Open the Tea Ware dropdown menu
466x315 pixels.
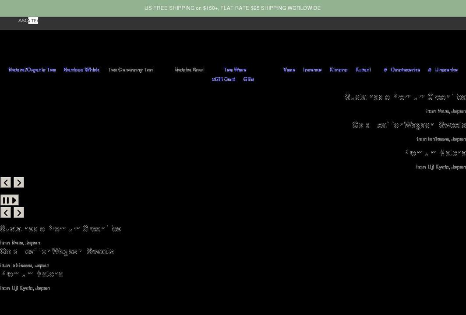coord(235,70)
